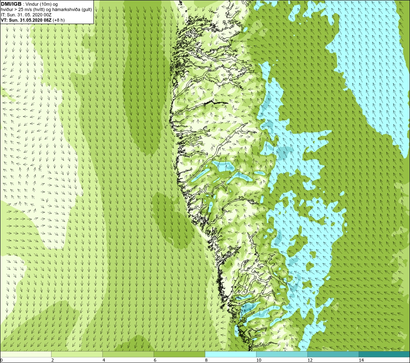
Task: Select the above 14 m/s dark teal swatch
Action: (x=385, y=354)
